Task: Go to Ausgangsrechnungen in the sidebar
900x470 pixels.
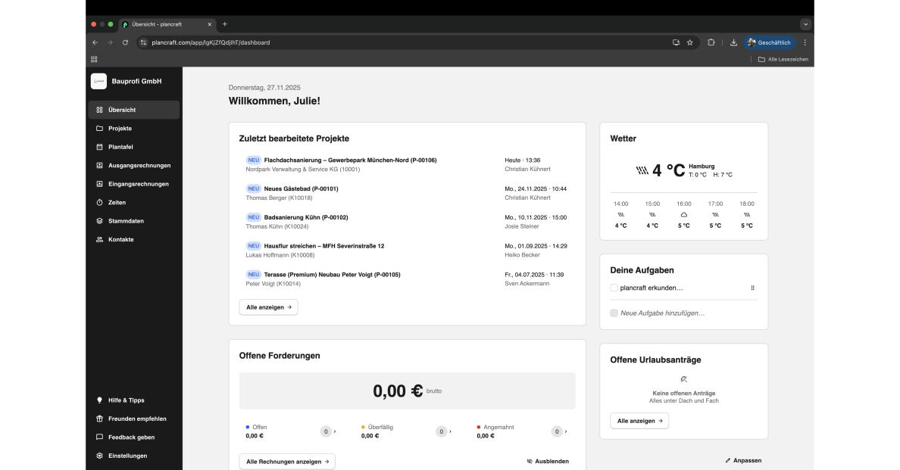Action: (139, 166)
